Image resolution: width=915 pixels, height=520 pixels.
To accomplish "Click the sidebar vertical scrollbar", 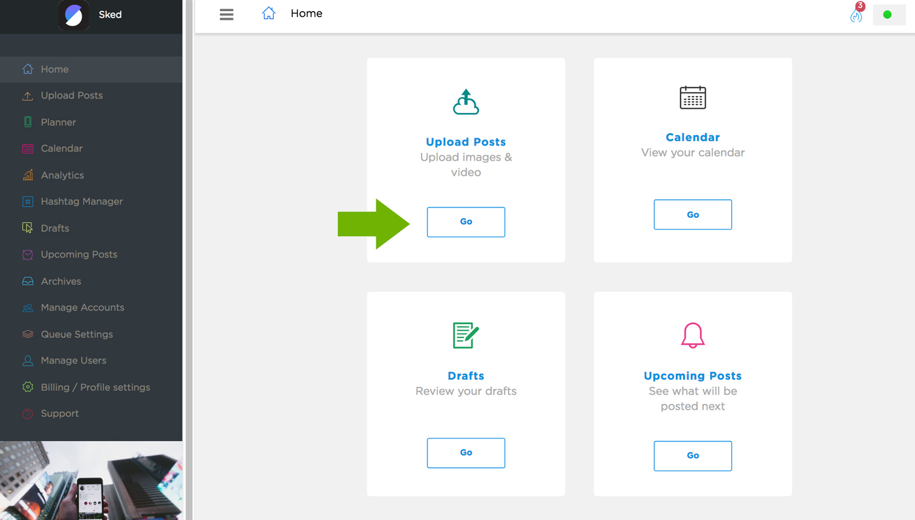I will click(x=189, y=260).
